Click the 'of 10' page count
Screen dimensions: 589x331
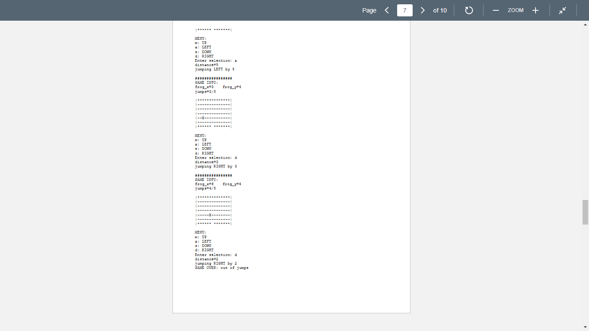(x=440, y=10)
